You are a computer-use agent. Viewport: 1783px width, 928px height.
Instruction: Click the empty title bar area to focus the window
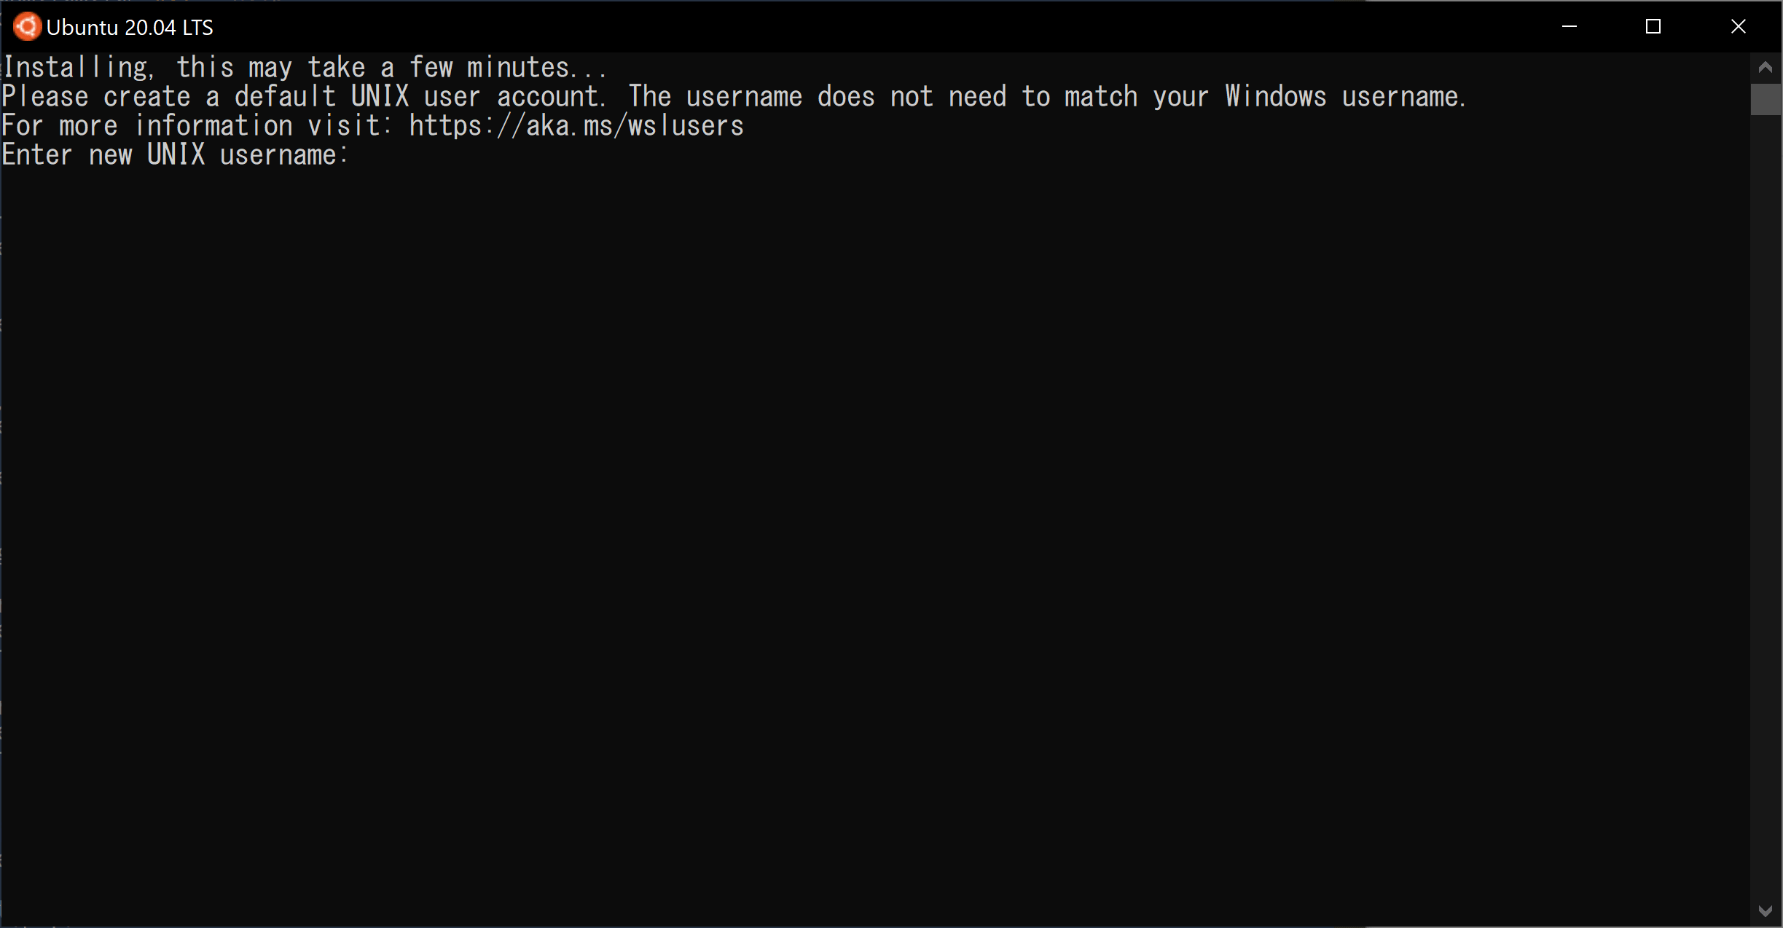[x=874, y=27]
